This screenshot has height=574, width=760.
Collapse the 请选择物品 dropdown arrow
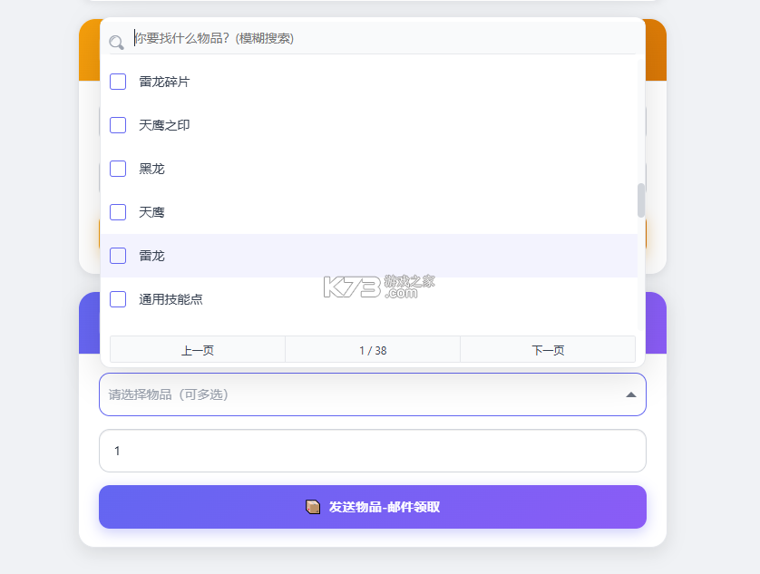pos(630,394)
